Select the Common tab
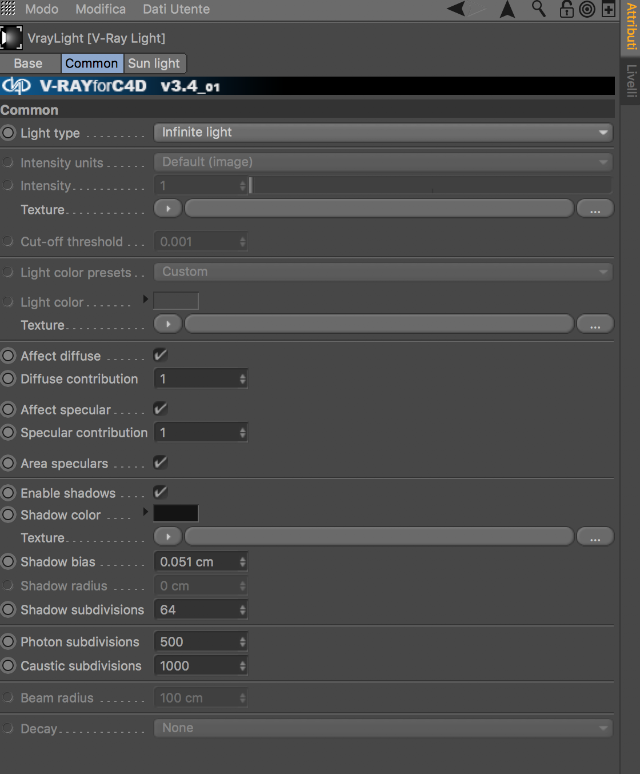 click(91, 63)
